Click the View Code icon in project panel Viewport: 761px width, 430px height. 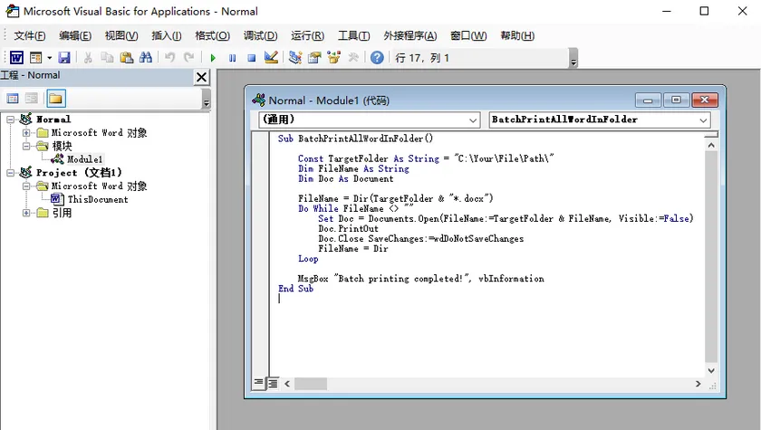(x=13, y=99)
